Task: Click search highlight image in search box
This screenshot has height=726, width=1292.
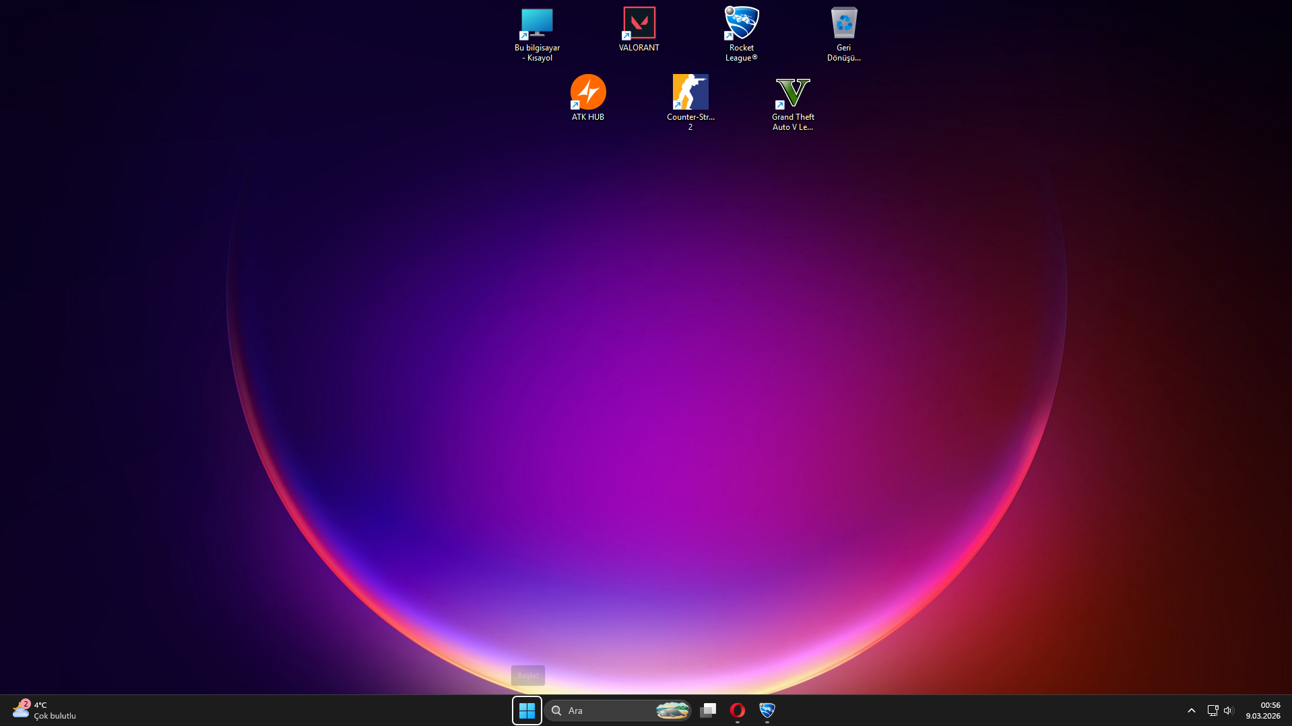Action: point(672,711)
